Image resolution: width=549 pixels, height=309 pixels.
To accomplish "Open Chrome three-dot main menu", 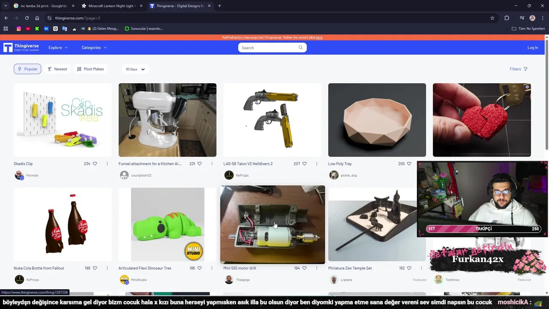I will click(x=543, y=18).
